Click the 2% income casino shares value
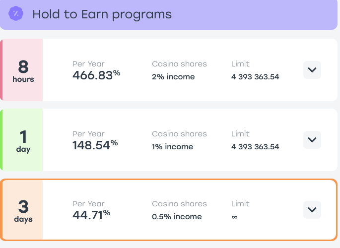Viewport: 340px width, 248px height. (x=173, y=77)
